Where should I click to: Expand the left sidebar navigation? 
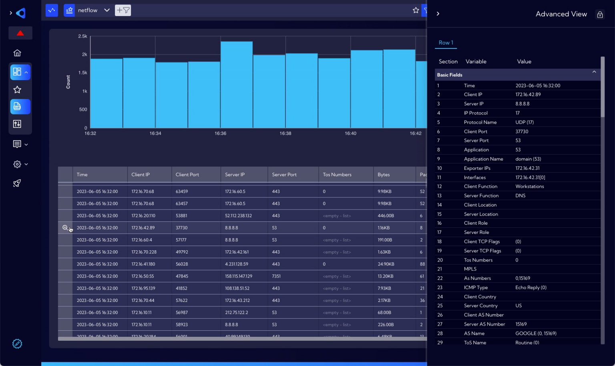(11, 13)
